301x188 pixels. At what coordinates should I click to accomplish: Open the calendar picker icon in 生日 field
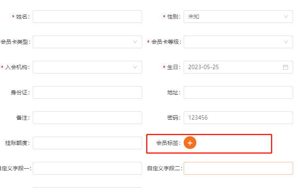coord(286,67)
